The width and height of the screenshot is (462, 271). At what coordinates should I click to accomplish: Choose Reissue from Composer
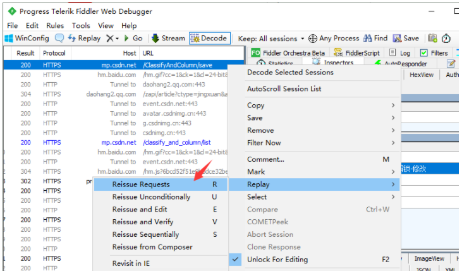pos(161,247)
